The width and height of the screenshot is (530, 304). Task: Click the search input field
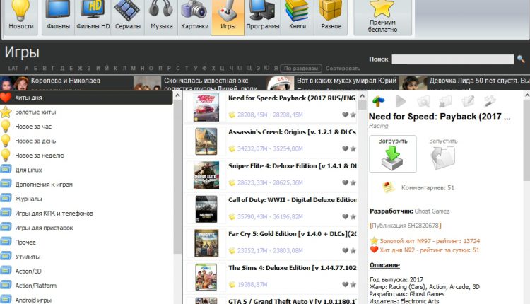coord(452,59)
